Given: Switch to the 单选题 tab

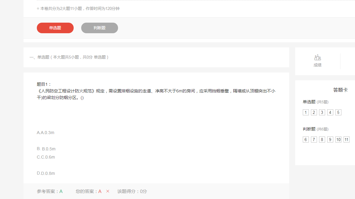Looking at the screenshot, I should tap(55, 28).
